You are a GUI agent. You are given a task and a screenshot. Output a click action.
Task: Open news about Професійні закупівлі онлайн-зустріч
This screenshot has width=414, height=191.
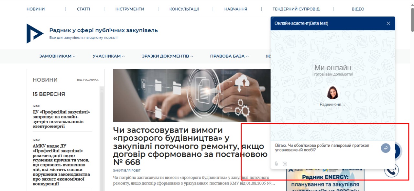click(61, 119)
